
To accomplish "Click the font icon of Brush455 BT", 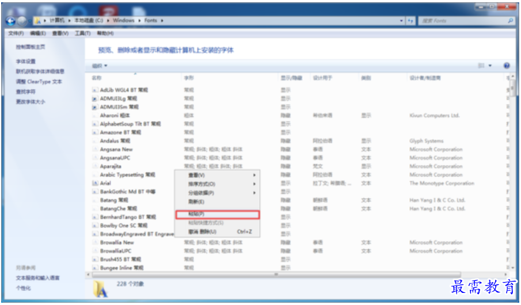I will 94,260.
